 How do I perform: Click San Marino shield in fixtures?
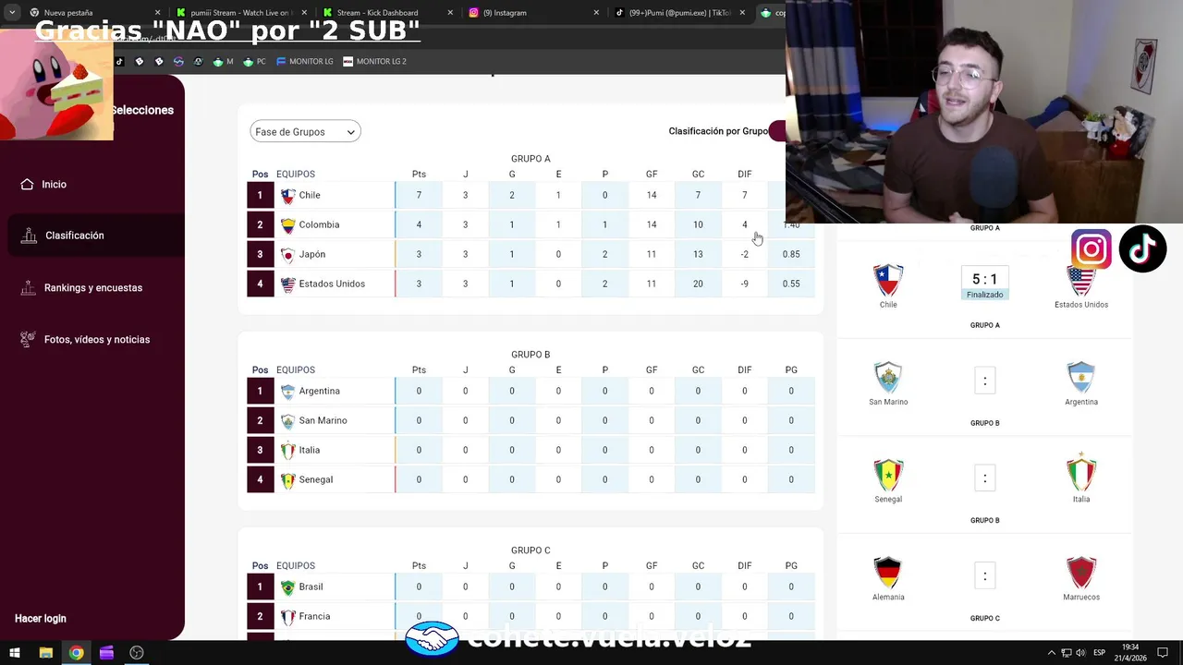coord(888,378)
